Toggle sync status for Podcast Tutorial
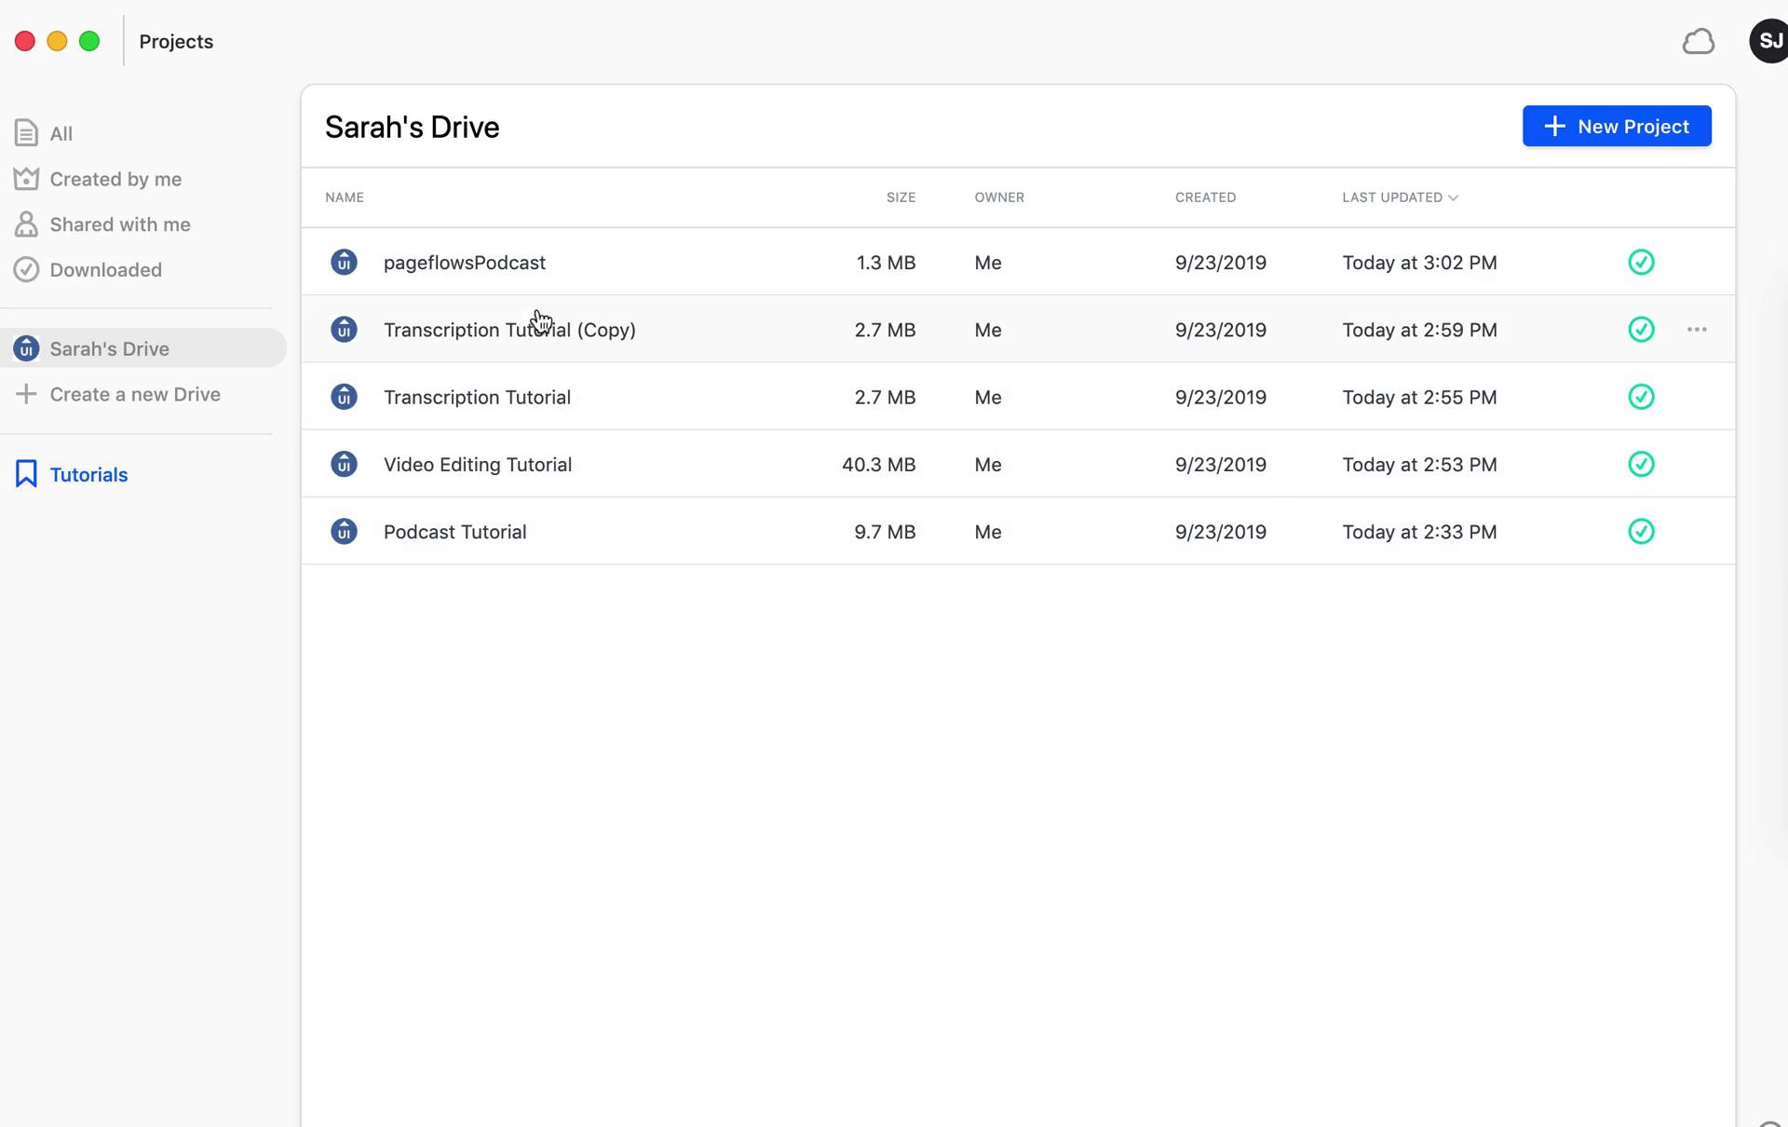This screenshot has width=1788, height=1127. click(x=1642, y=531)
